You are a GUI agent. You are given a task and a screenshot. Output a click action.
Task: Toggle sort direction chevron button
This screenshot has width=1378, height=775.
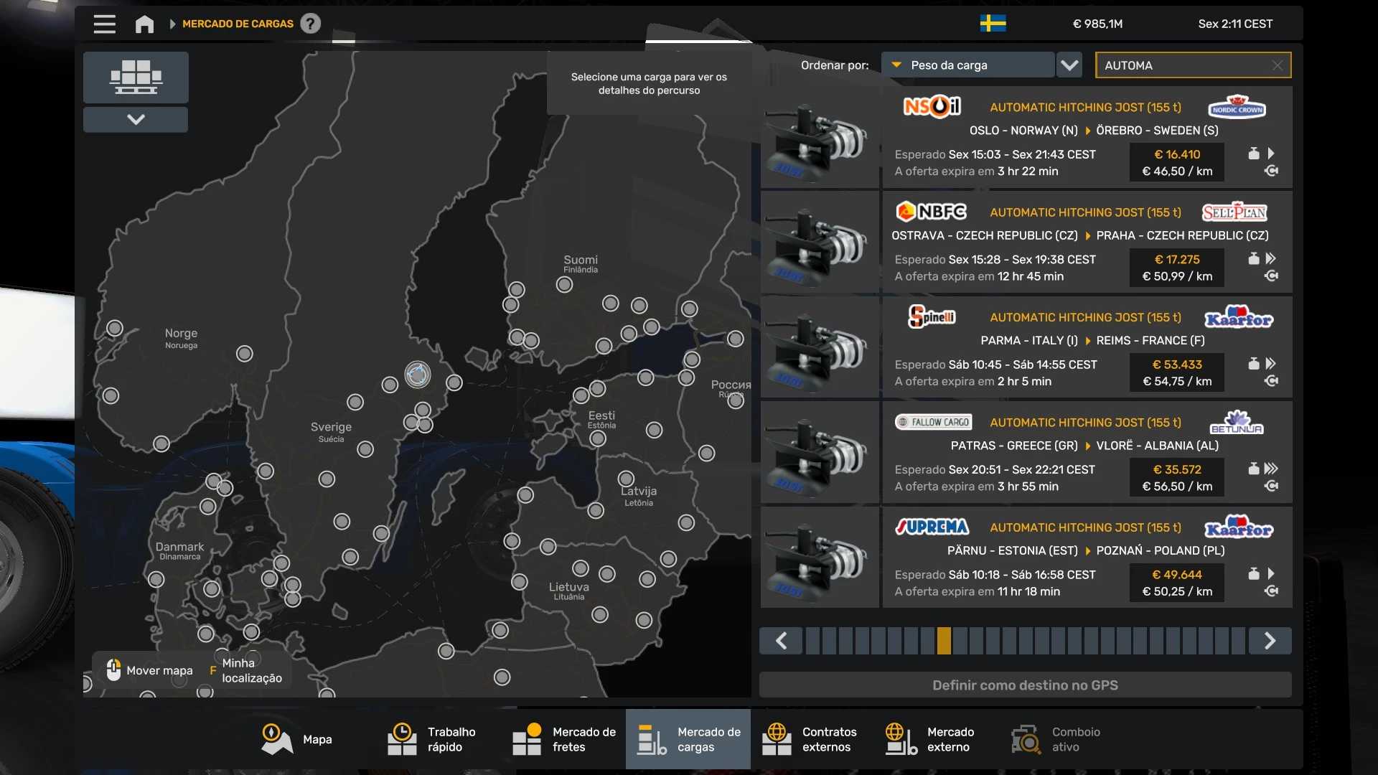(x=1069, y=65)
